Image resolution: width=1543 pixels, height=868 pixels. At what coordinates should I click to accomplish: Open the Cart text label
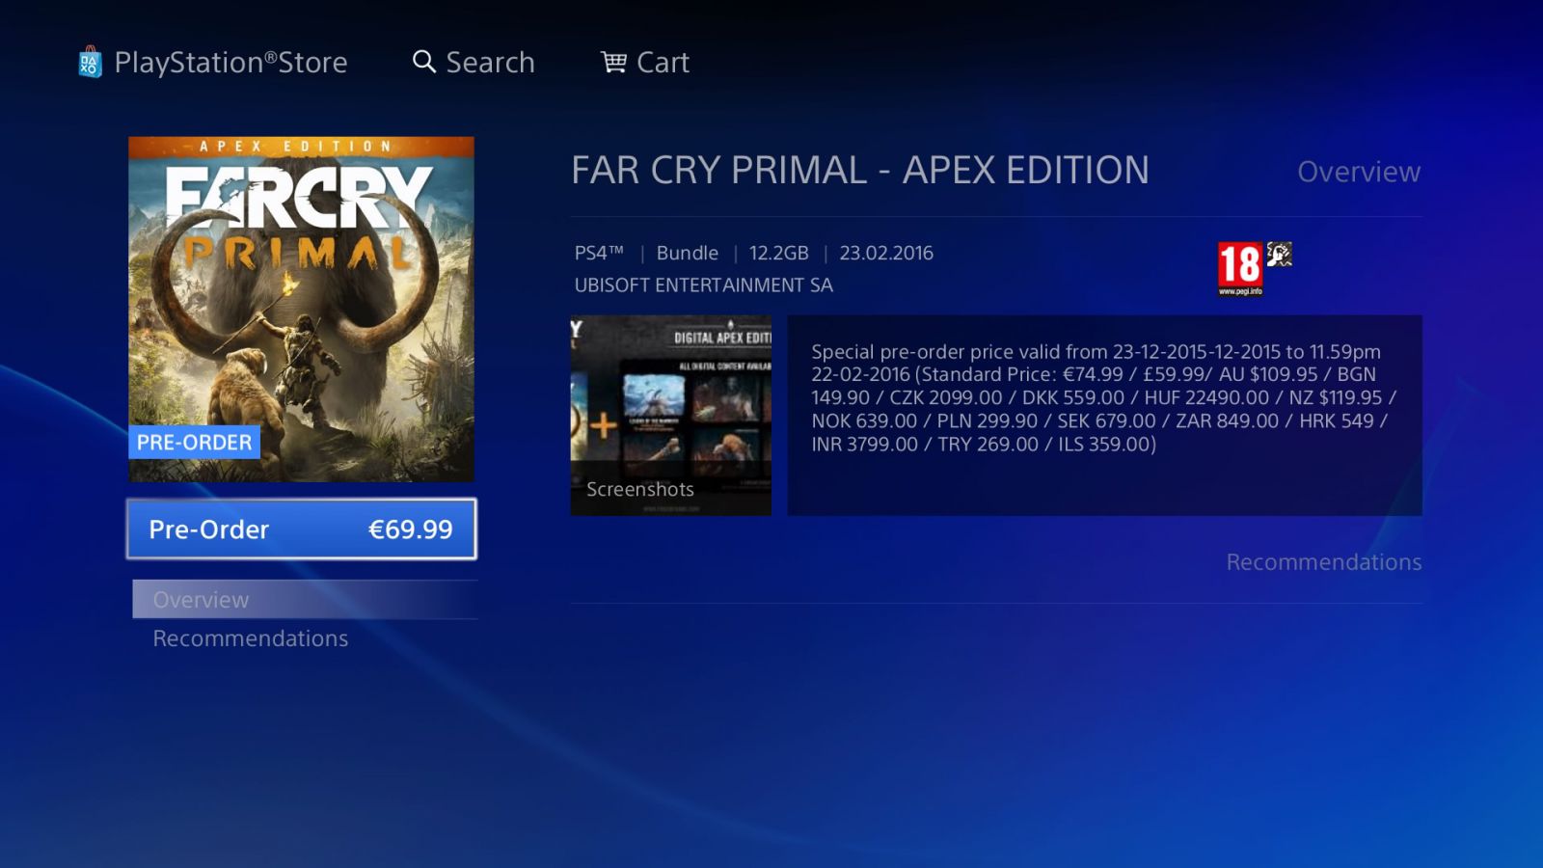point(663,63)
